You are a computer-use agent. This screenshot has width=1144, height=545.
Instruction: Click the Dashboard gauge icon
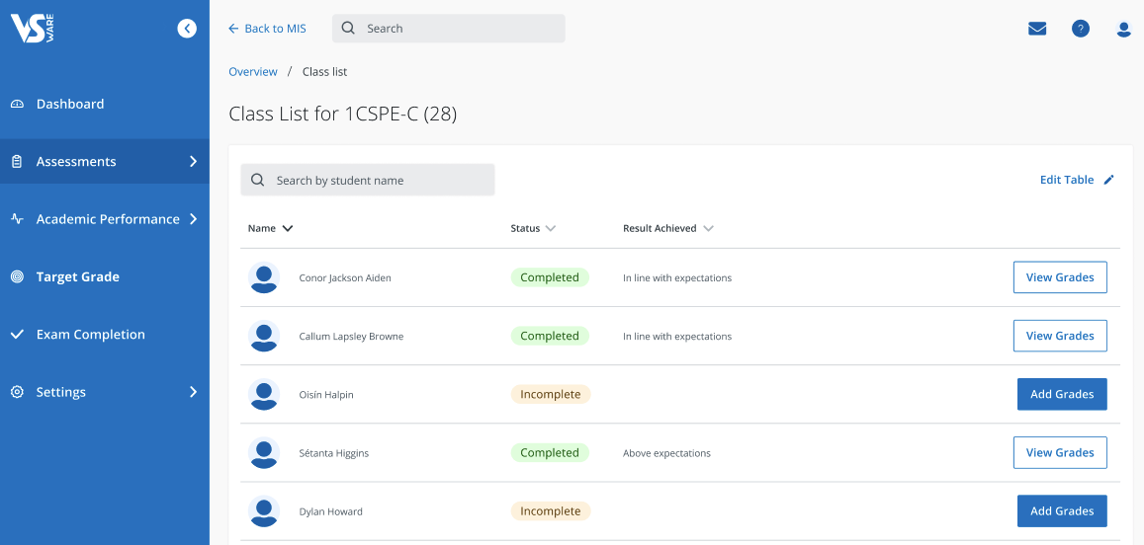click(x=17, y=105)
